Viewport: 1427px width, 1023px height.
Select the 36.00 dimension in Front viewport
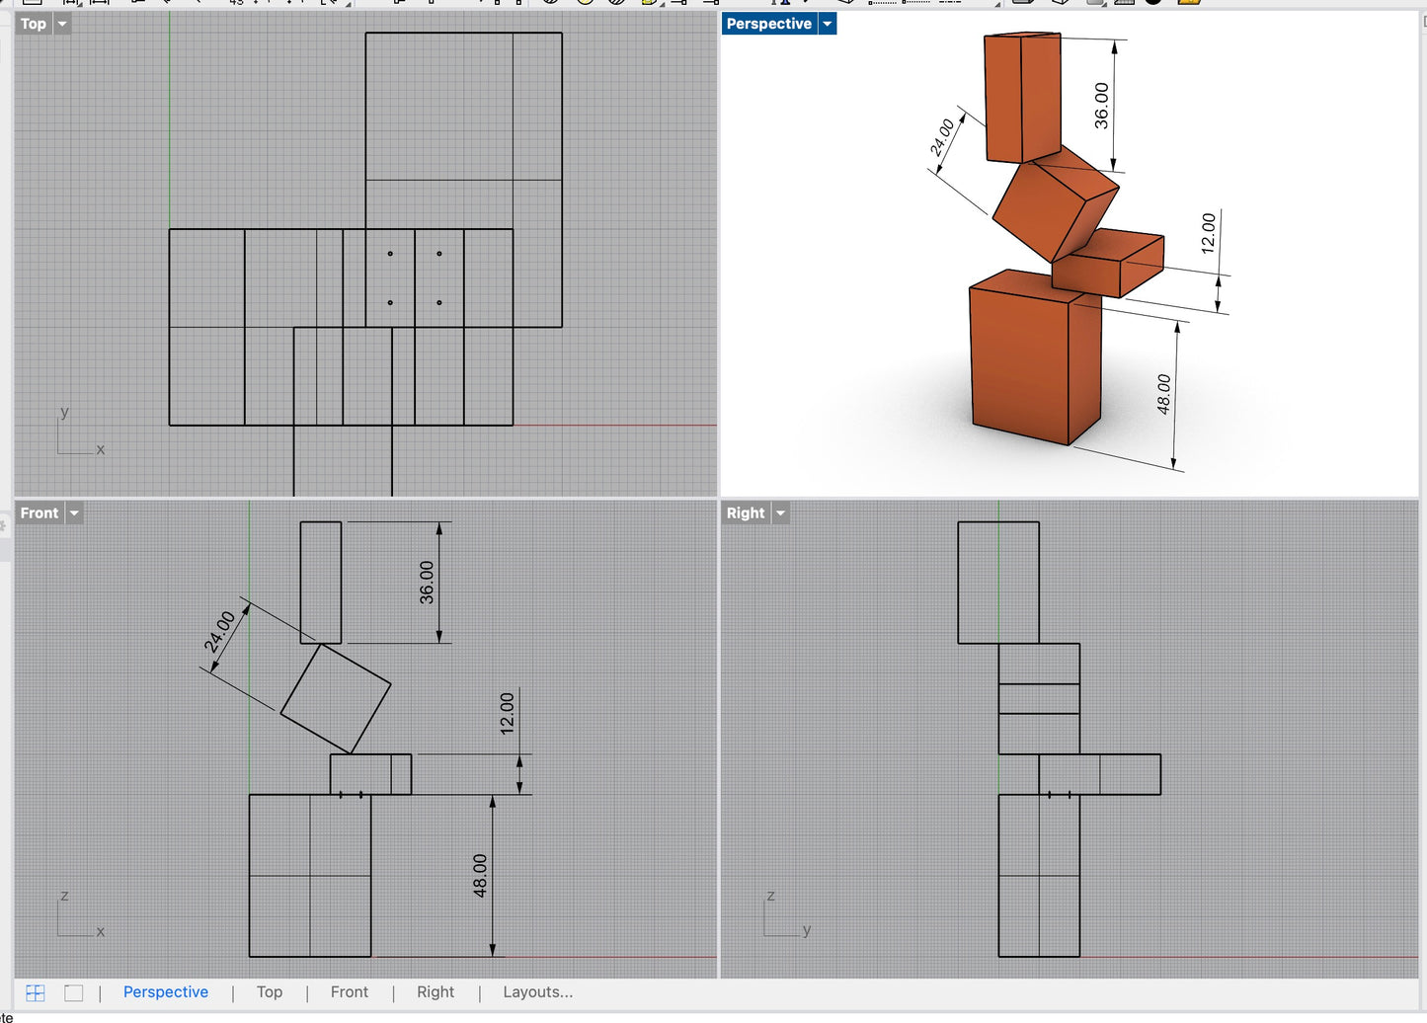coord(427,583)
